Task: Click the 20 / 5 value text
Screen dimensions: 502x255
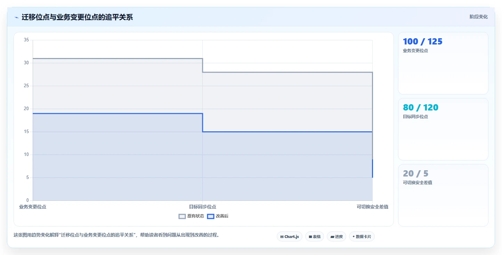Action: click(x=416, y=174)
